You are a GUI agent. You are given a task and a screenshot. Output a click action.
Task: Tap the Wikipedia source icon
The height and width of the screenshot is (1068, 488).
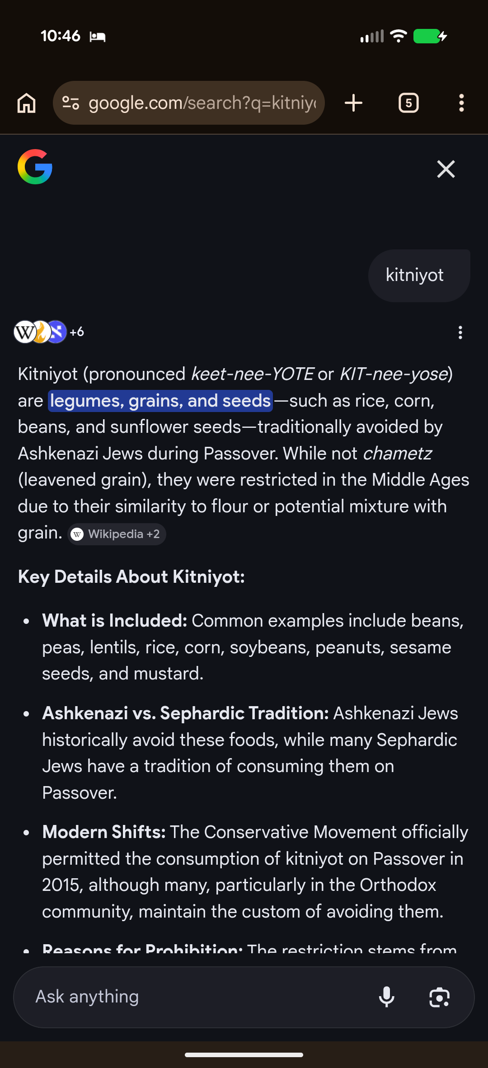point(24,332)
